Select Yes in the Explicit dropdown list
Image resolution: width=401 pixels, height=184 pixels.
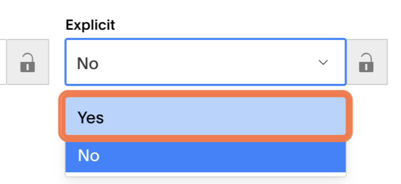coord(206,116)
